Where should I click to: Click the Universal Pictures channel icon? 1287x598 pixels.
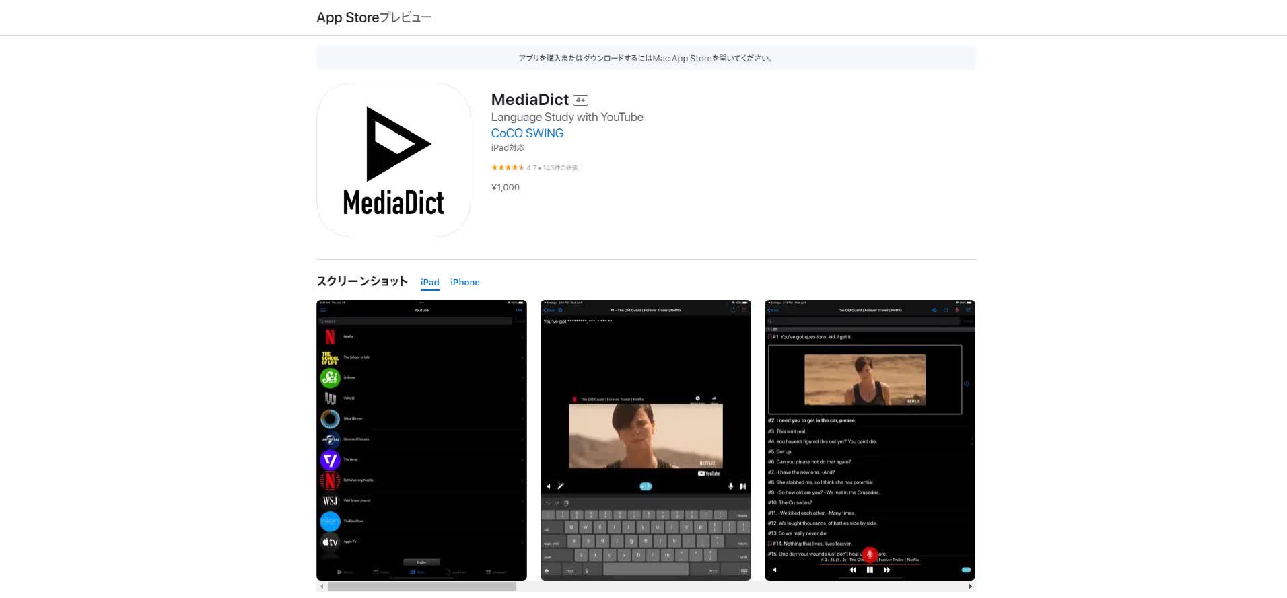click(x=330, y=439)
